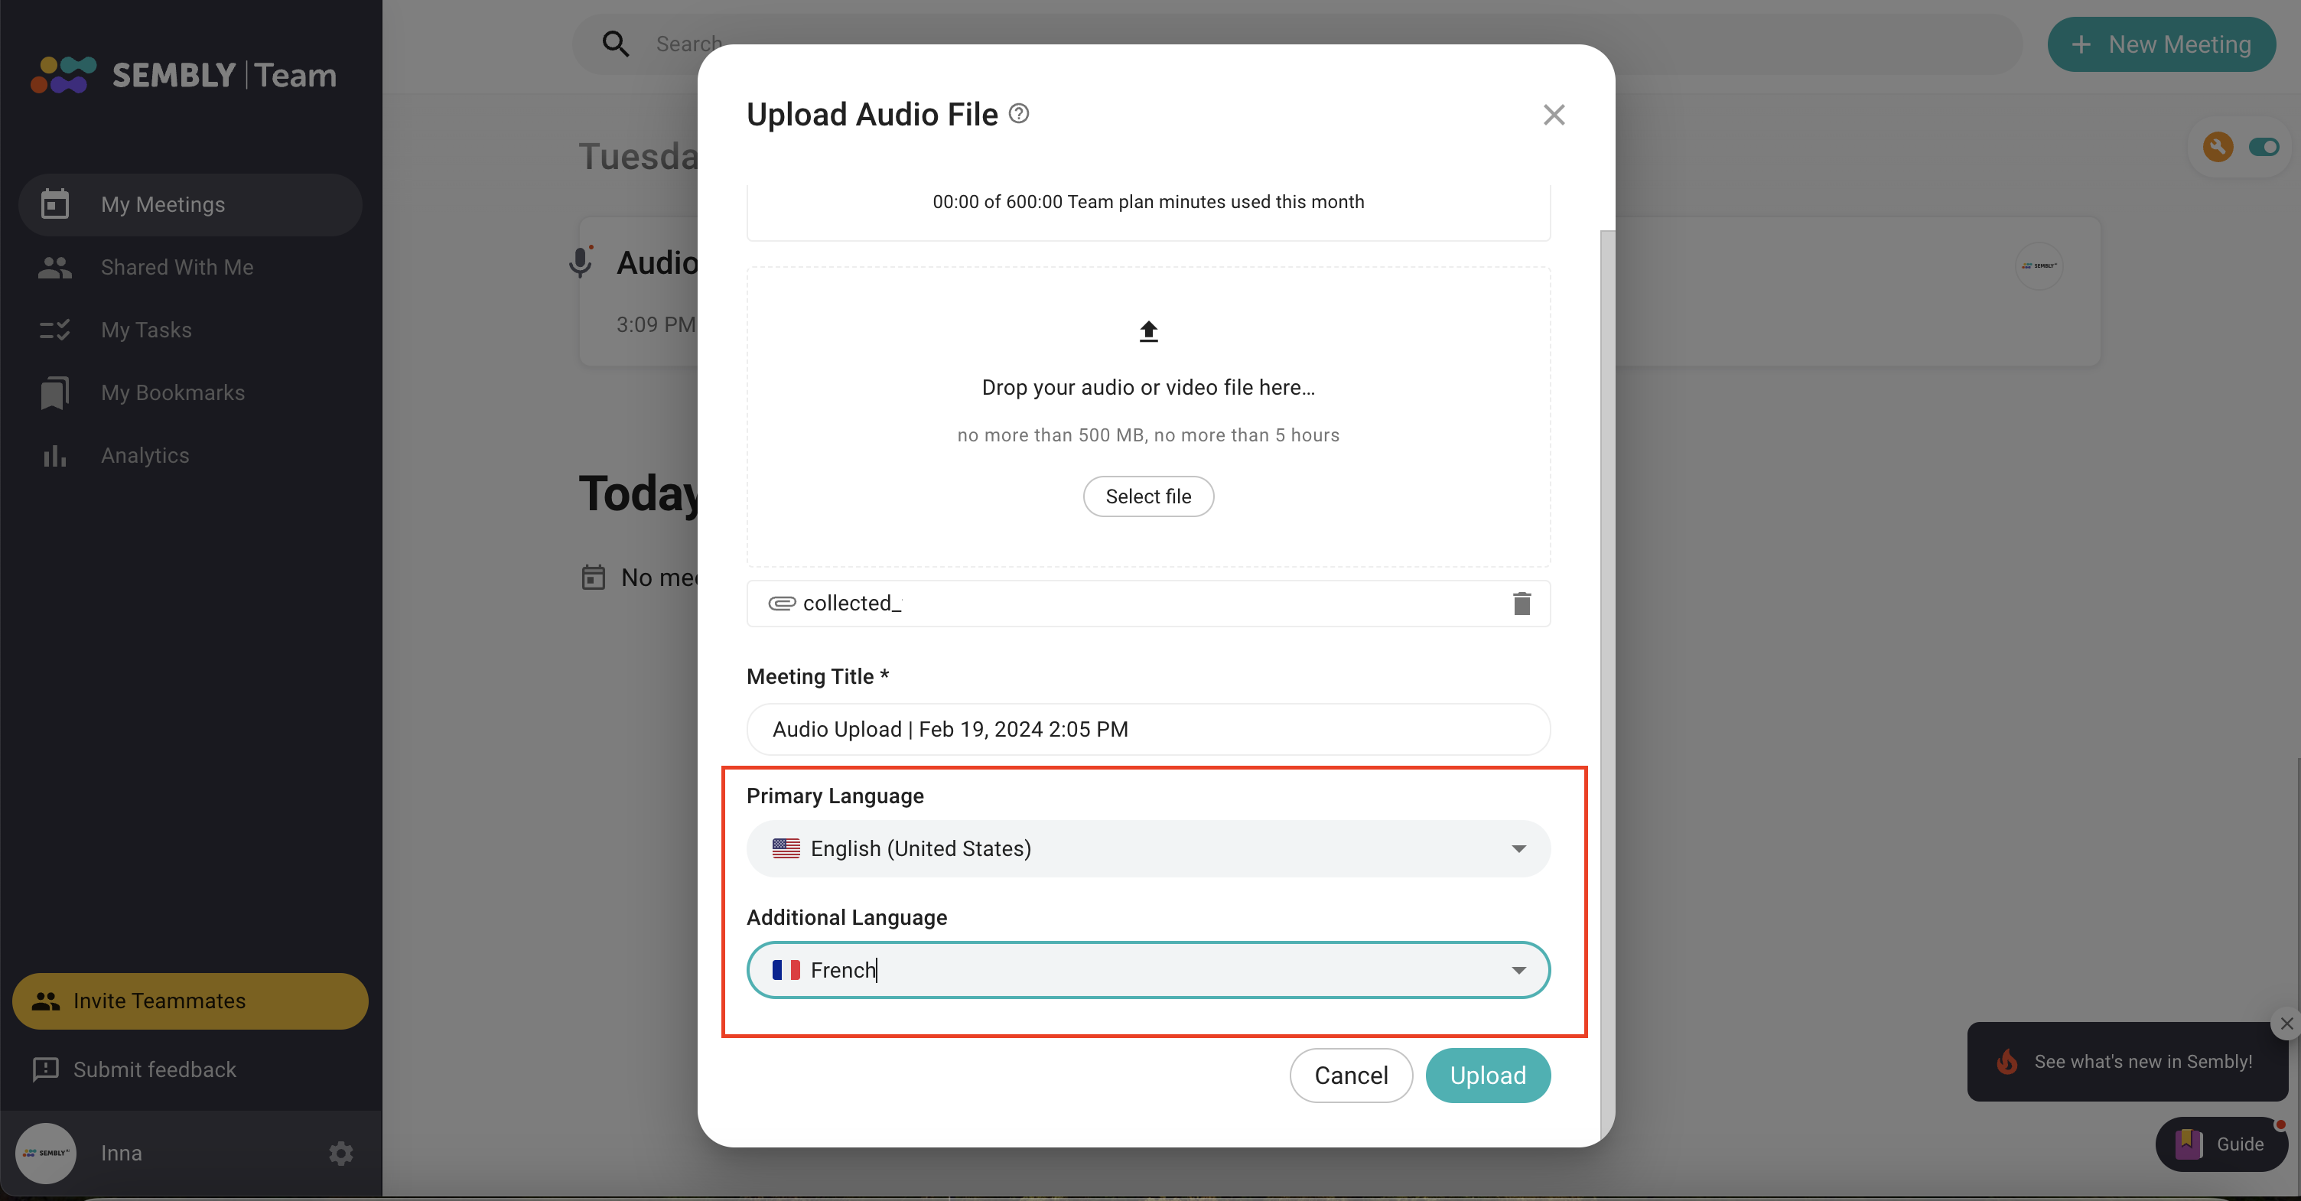Open My Bookmarks via bookmark icon
The image size is (2301, 1201).
pos(54,393)
